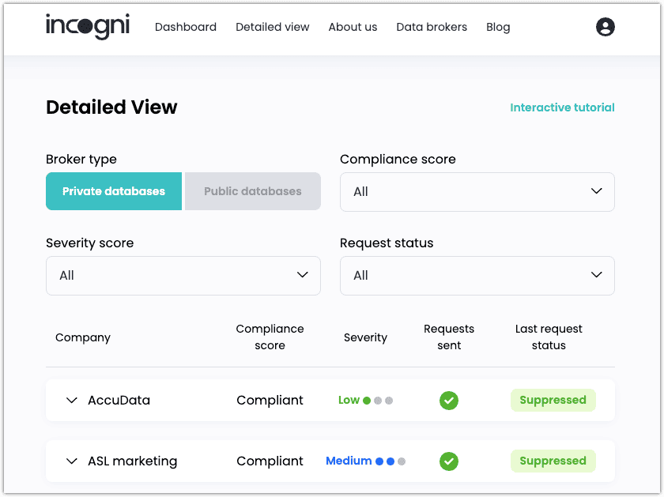Open the Severity score dropdown
Viewport: 664px width, 497px height.
183,276
